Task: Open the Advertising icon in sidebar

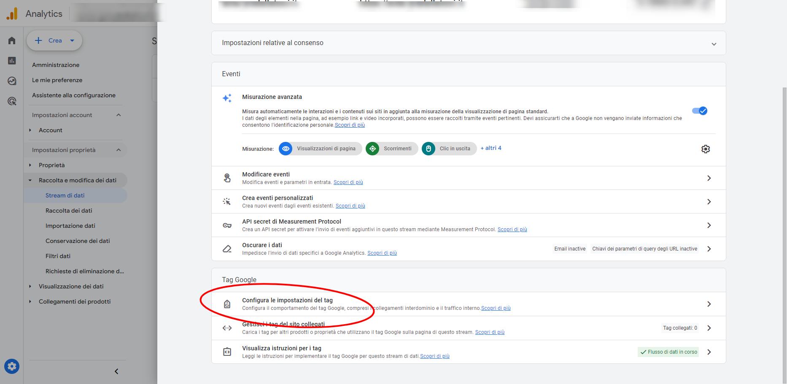Action: [12, 101]
